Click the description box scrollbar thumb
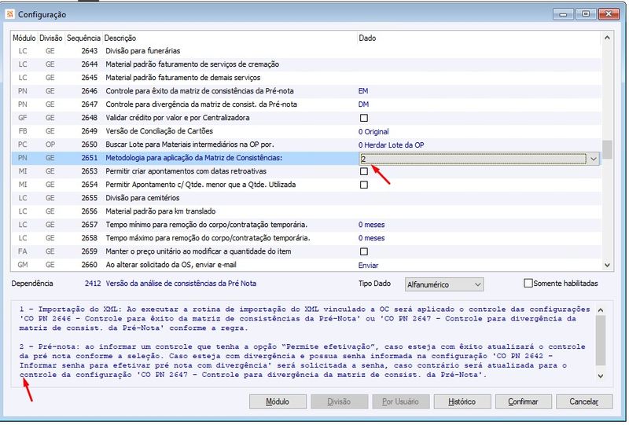Viewport: 629px width, 425px height. pyautogui.click(x=601, y=340)
